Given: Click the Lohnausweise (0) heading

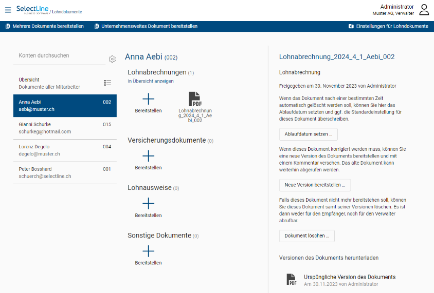Looking at the screenshot, I should tap(153, 188).
